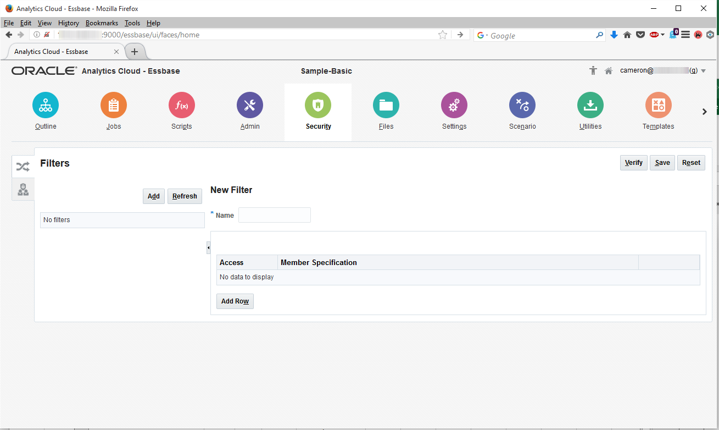Viewport: 719px width, 430px height.
Task: Click the Access column header
Action: (x=247, y=262)
